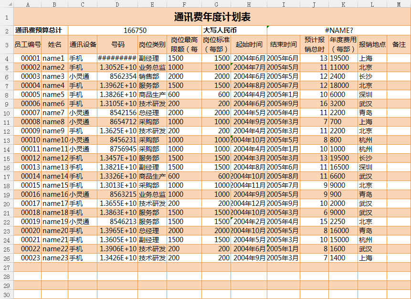Select the 员工编号 header cell
The width and height of the screenshot is (411, 299).
pyautogui.click(x=27, y=44)
